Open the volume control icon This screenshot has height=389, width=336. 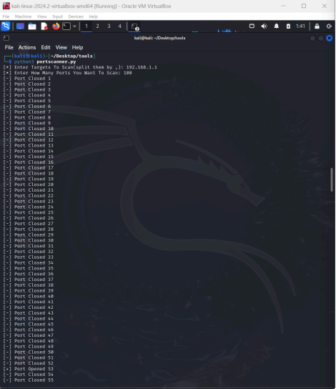coord(264,26)
